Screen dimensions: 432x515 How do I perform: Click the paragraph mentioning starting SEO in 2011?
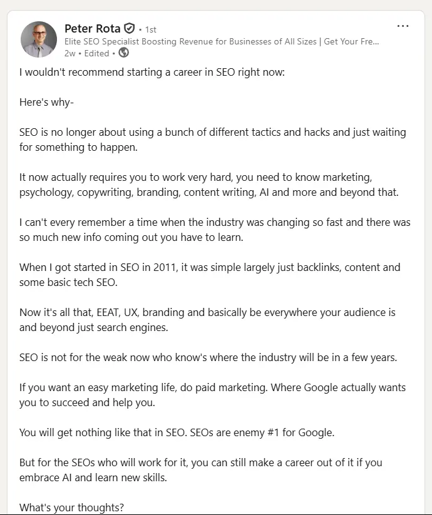coord(210,275)
